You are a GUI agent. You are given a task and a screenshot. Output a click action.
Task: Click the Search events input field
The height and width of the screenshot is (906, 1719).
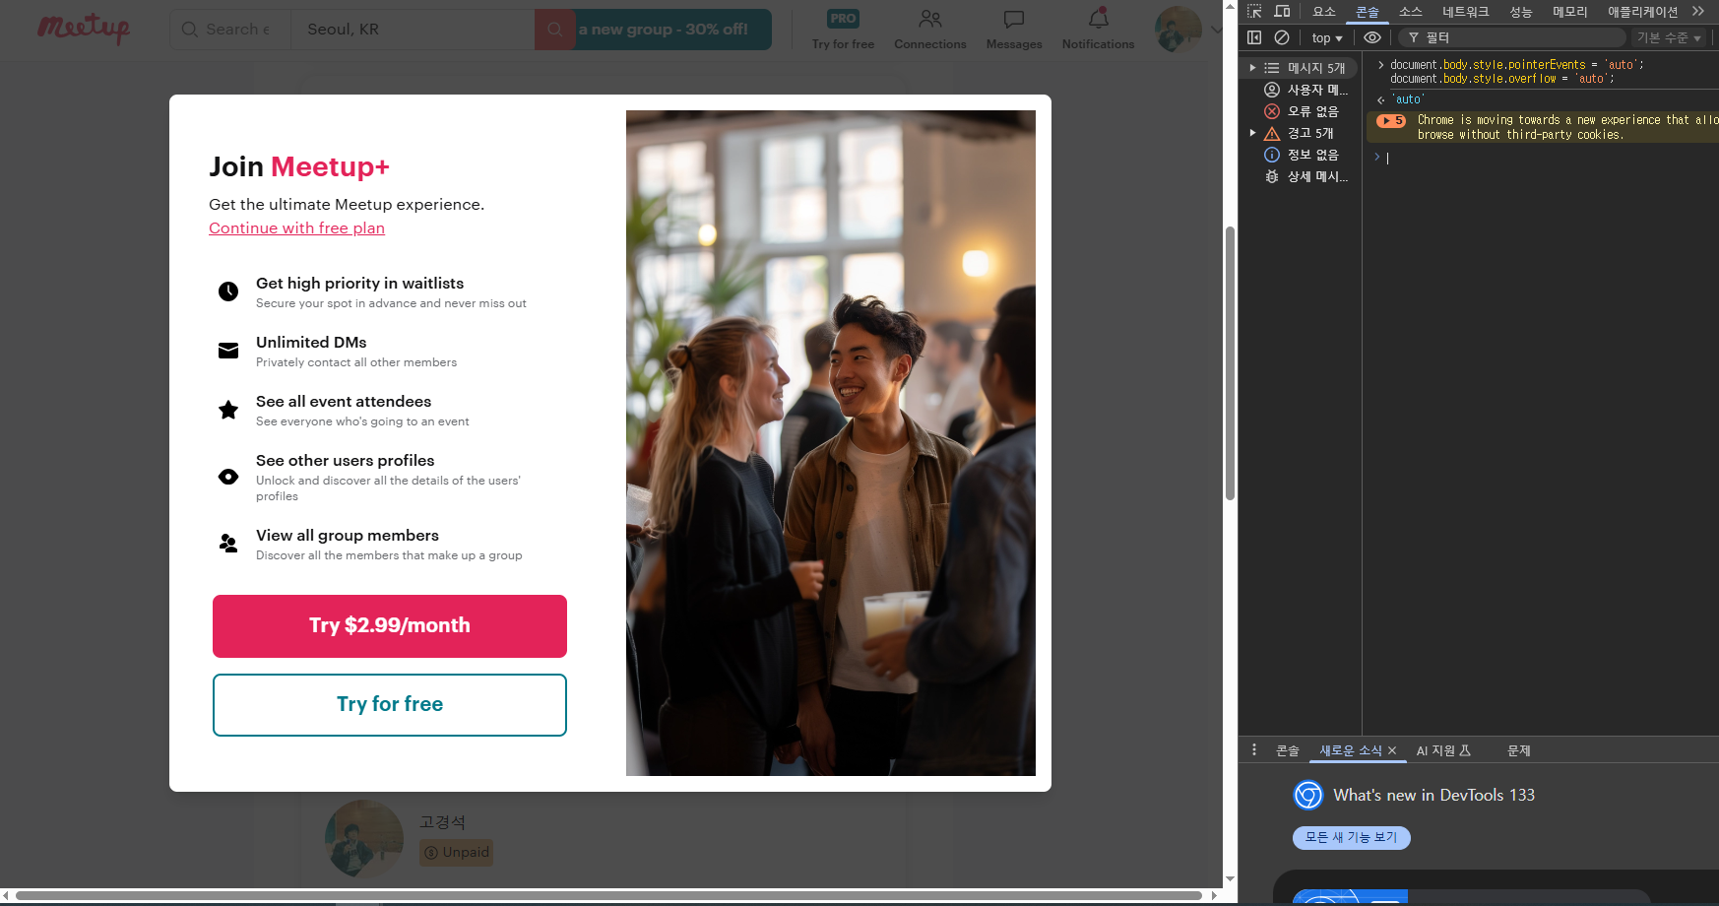pyautogui.click(x=230, y=30)
